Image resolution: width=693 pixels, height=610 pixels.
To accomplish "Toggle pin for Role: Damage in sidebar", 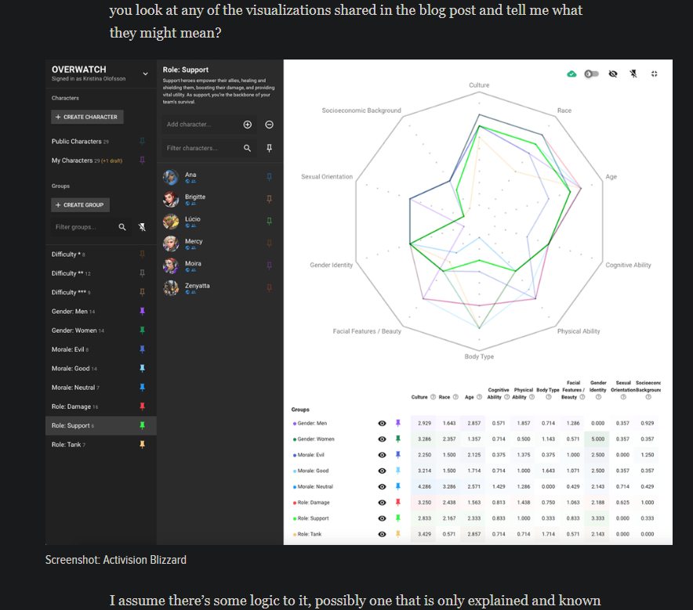I will [x=143, y=406].
